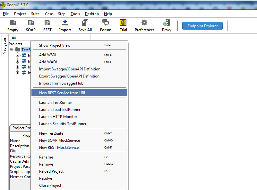Viewport: 257px width, 190px height.
Task: Choose Close Project
Action: 79,185
